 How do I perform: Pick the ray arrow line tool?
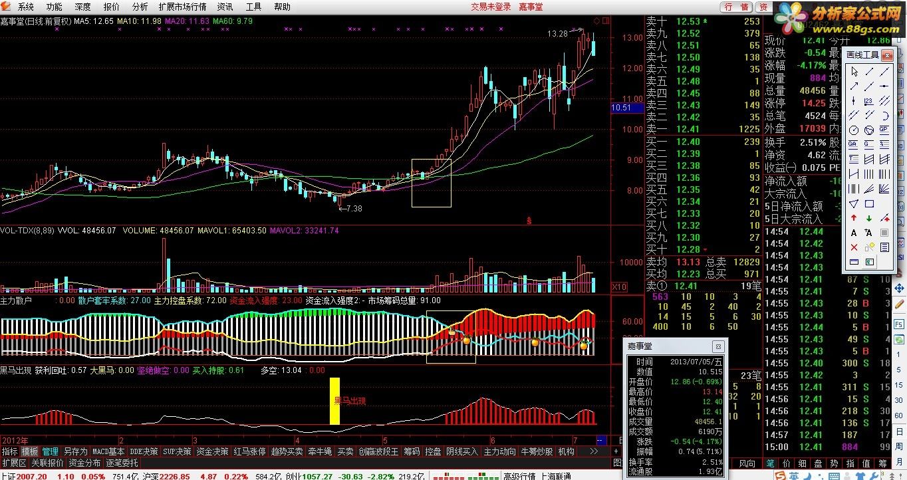point(854,86)
